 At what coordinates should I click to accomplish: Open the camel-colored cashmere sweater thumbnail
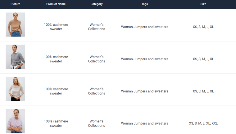(x=15, y=25)
